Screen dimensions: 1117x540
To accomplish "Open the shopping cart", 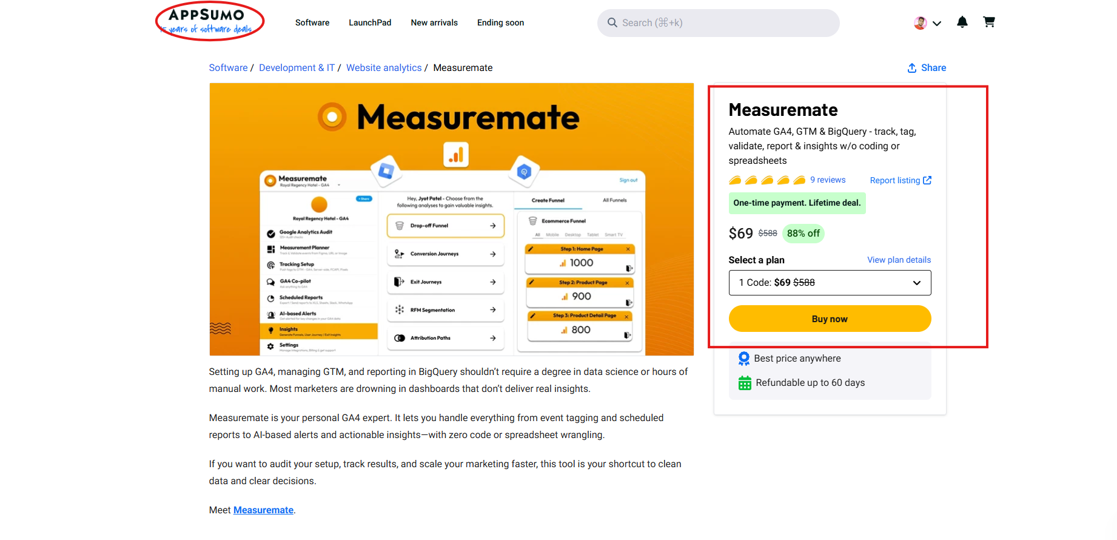I will (989, 22).
